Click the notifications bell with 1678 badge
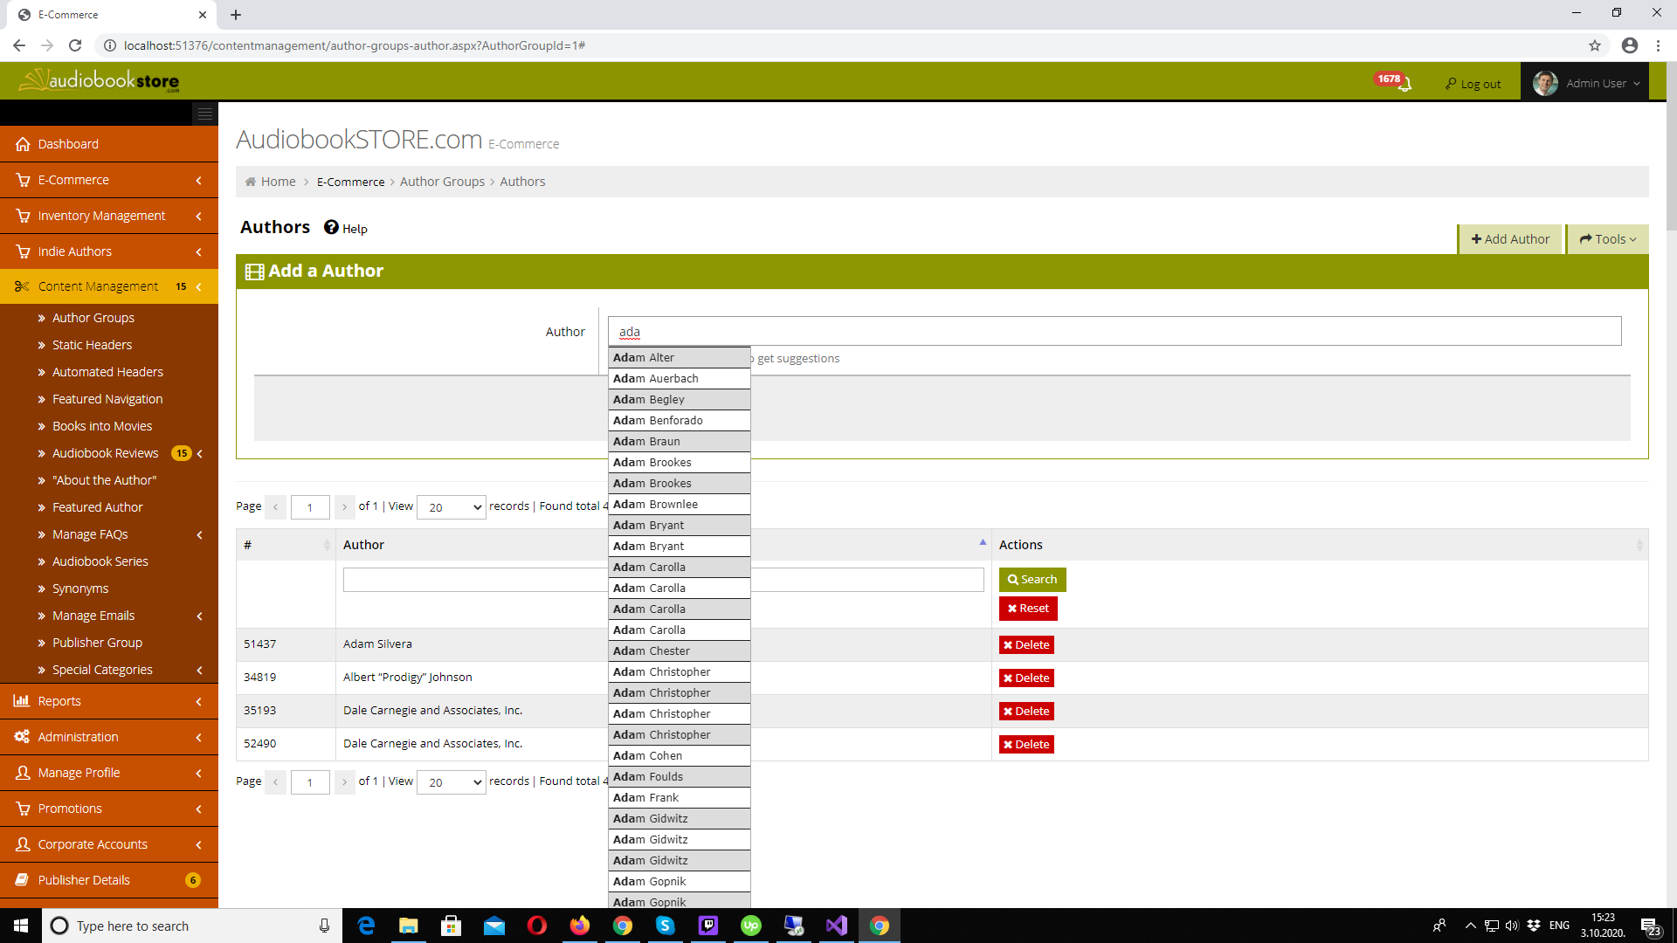 (1394, 82)
